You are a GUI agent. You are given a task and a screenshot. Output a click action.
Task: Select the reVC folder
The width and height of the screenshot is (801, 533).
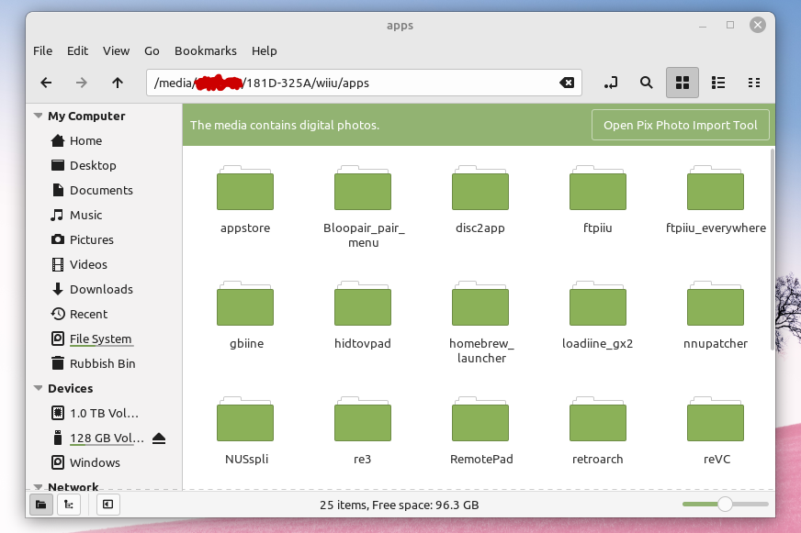pos(716,431)
